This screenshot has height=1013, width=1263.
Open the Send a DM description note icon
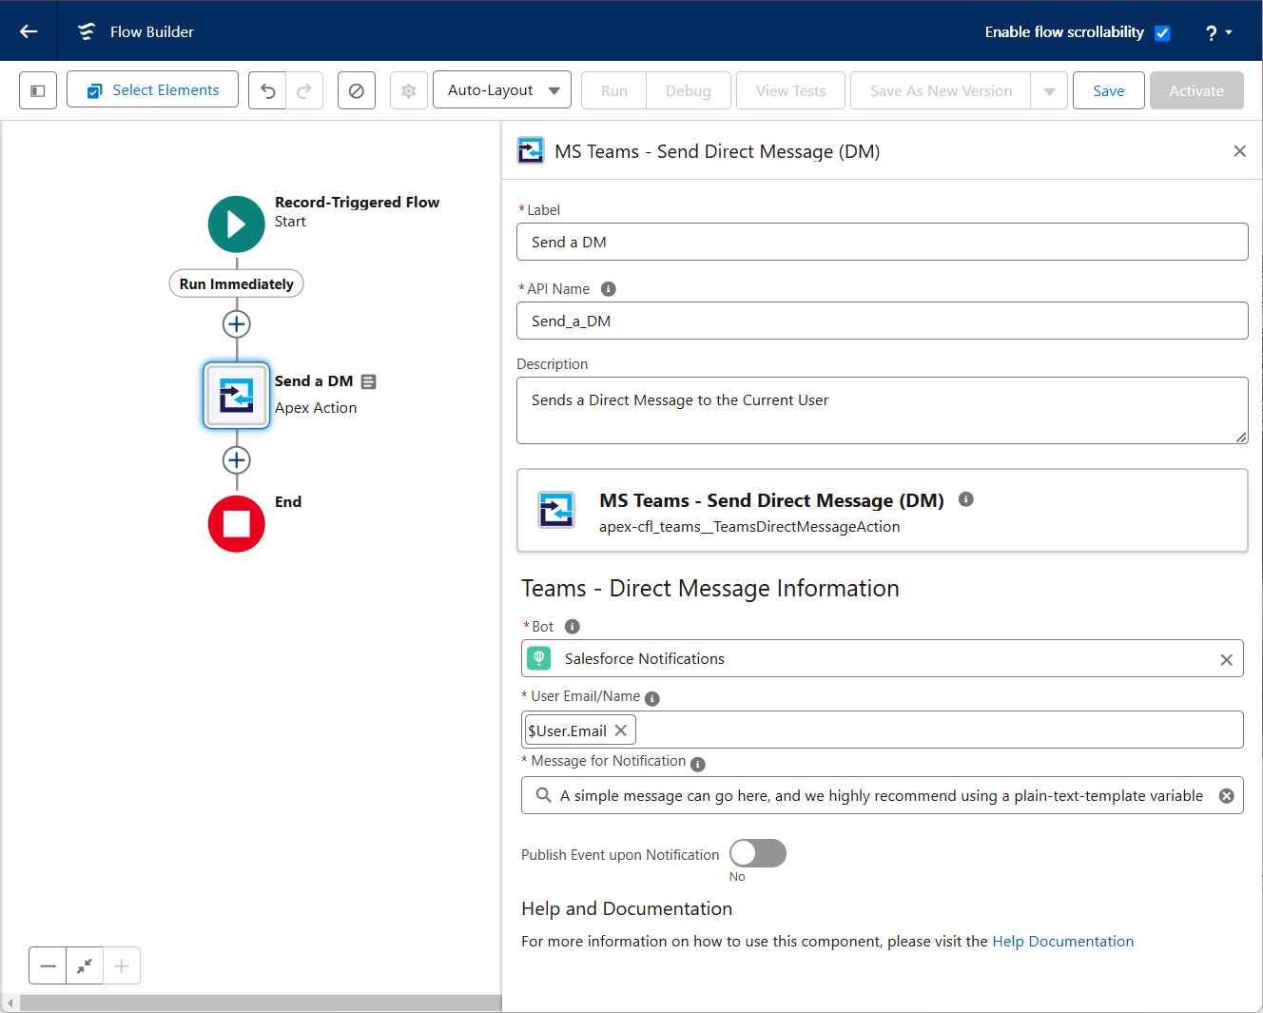click(x=369, y=381)
